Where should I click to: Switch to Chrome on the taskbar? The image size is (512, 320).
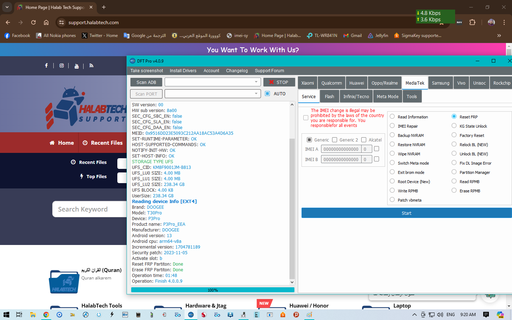46,315
